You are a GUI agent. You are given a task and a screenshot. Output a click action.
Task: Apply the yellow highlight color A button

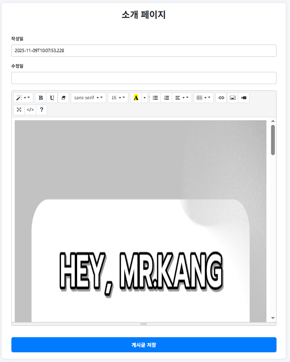click(x=136, y=98)
